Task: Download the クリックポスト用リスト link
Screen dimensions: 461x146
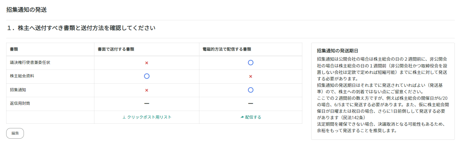Action: [x=147, y=117]
